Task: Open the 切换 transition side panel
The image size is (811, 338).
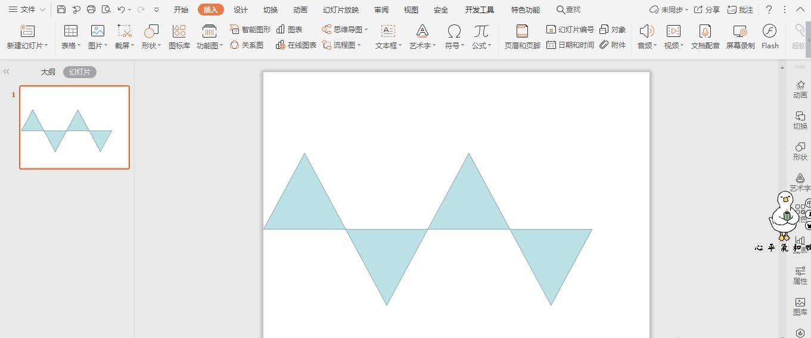Action: tap(800, 121)
